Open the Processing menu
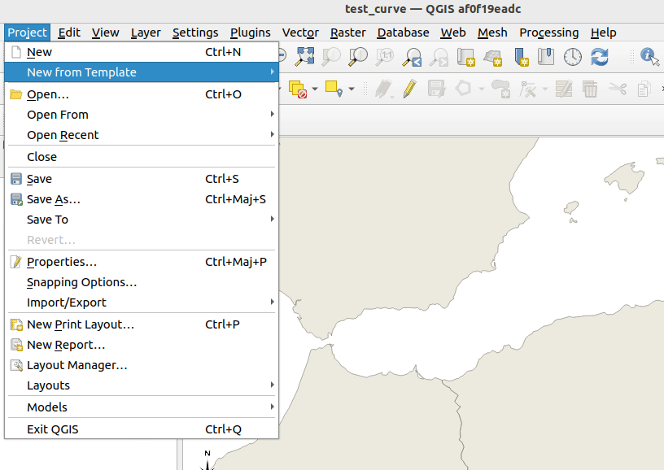Viewport: 664px width, 470px height. 548,33
